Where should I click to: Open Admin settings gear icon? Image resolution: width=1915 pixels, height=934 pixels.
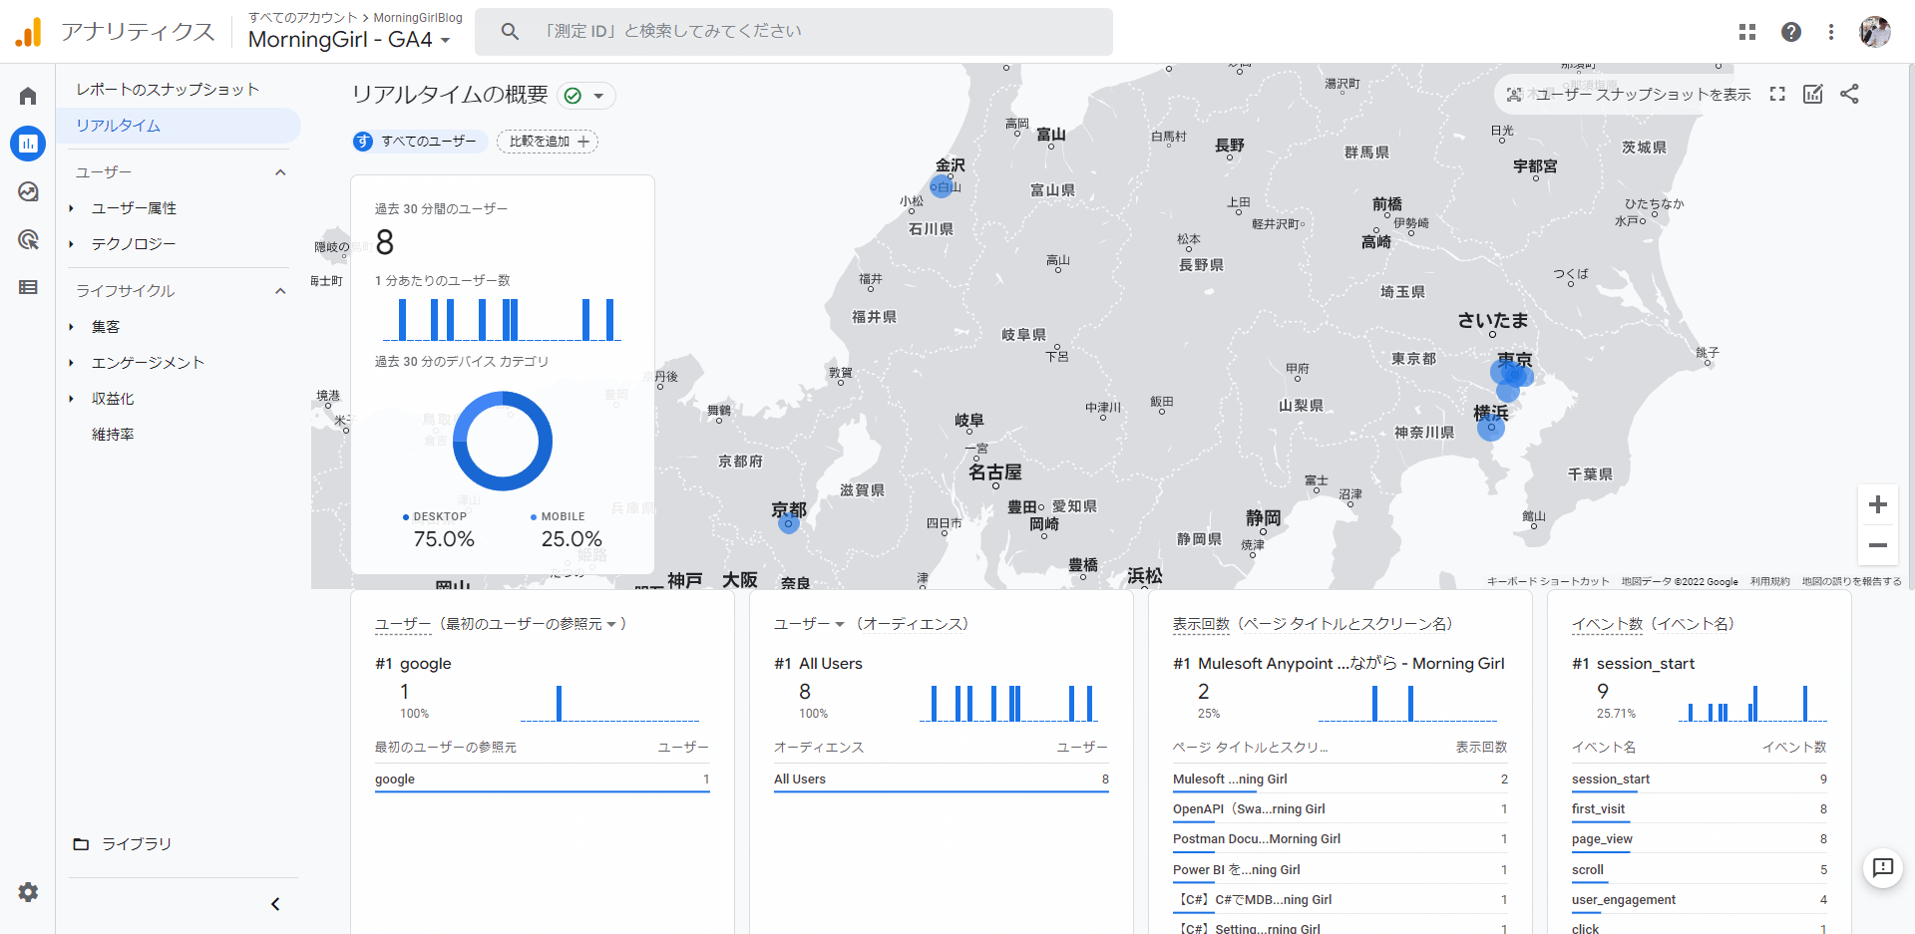pyautogui.click(x=28, y=892)
